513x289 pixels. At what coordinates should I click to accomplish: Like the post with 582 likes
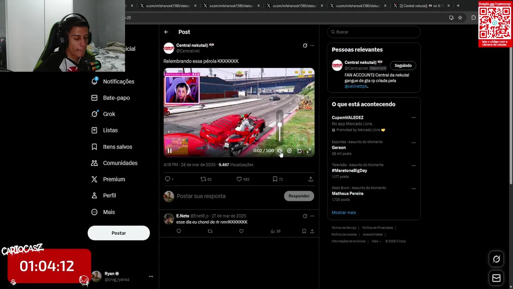pyautogui.click(x=239, y=179)
